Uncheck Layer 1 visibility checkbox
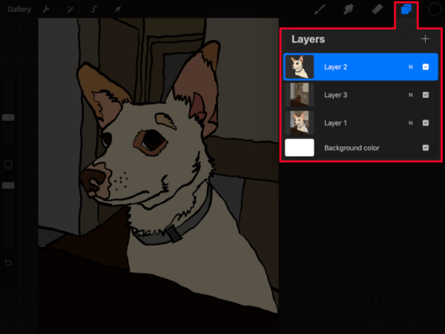This screenshot has height=334, width=445. [426, 122]
